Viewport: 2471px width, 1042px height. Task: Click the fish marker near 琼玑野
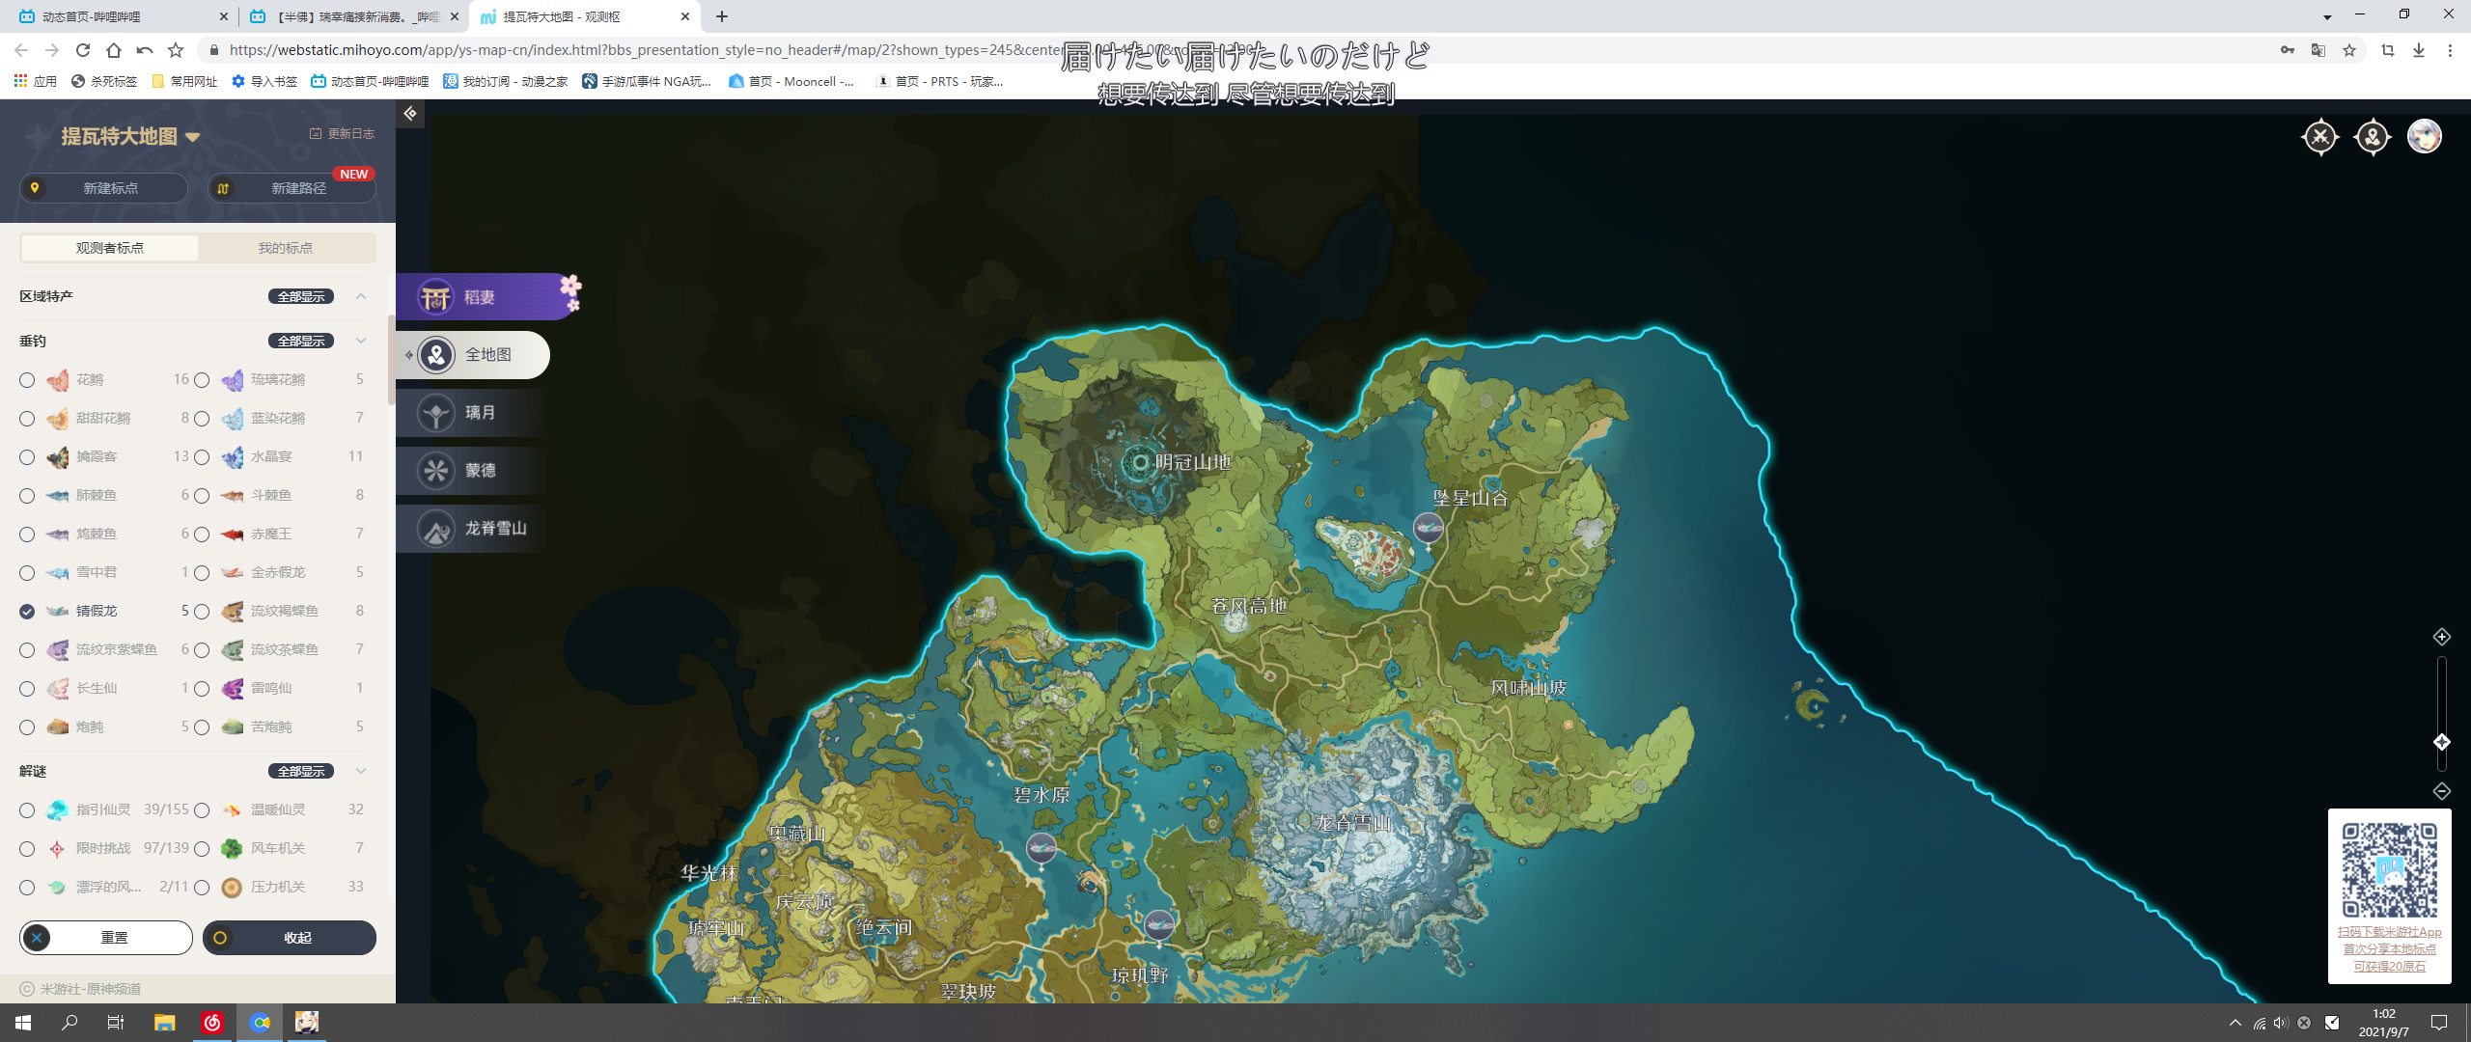1159,926
